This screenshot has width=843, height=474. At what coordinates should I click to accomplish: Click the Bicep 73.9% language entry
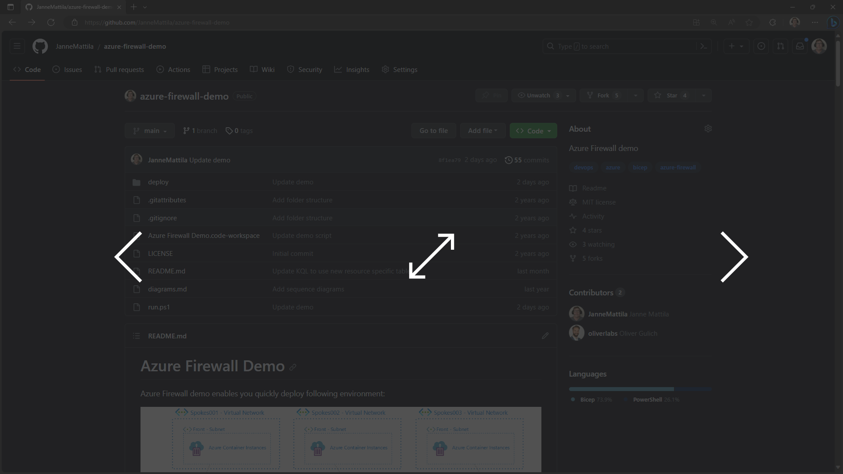(x=591, y=400)
